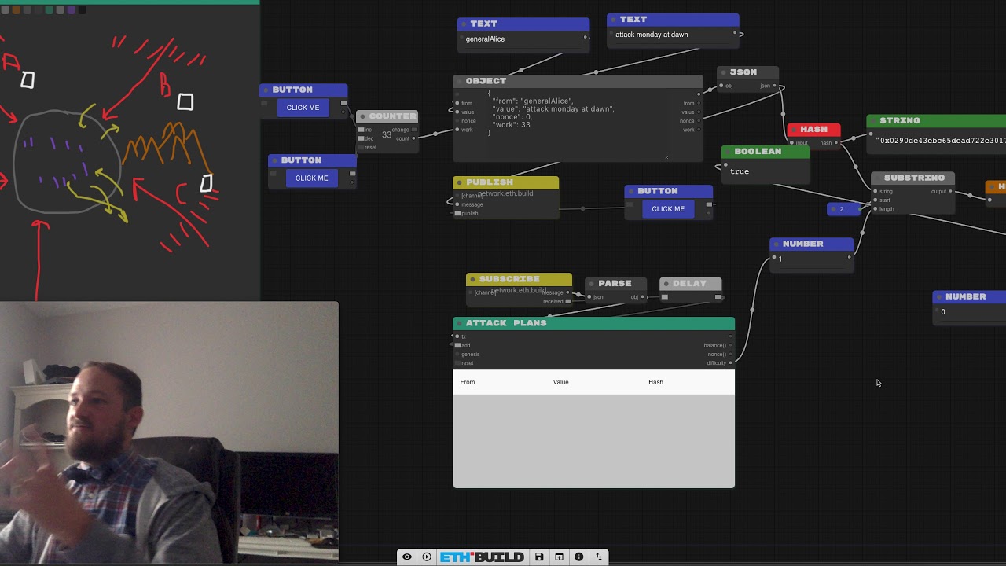This screenshot has height=566, width=1006.
Task: Click the From column header in table
Action: [468, 382]
